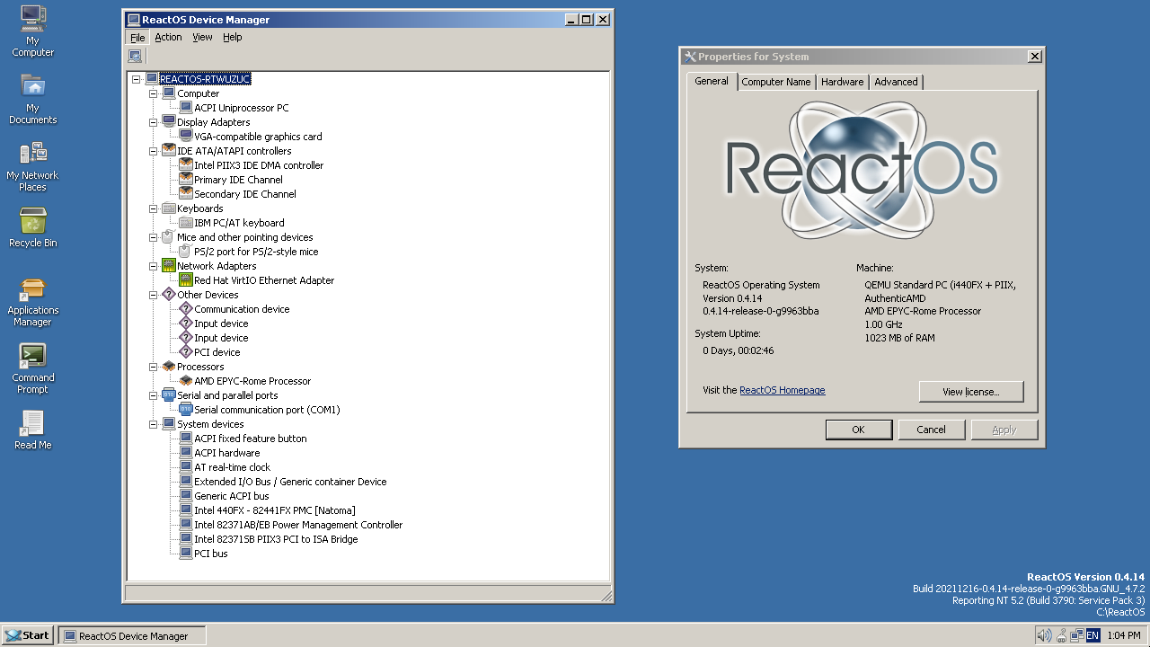Click the PS/2 mouse port icon
This screenshot has width=1150, height=647.
point(185,251)
